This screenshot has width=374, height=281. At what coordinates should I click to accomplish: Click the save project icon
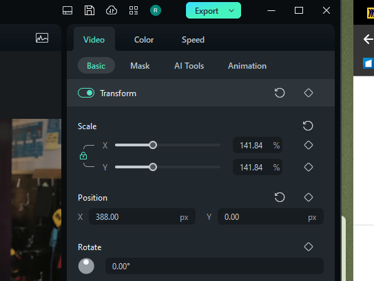click(90, 10)
